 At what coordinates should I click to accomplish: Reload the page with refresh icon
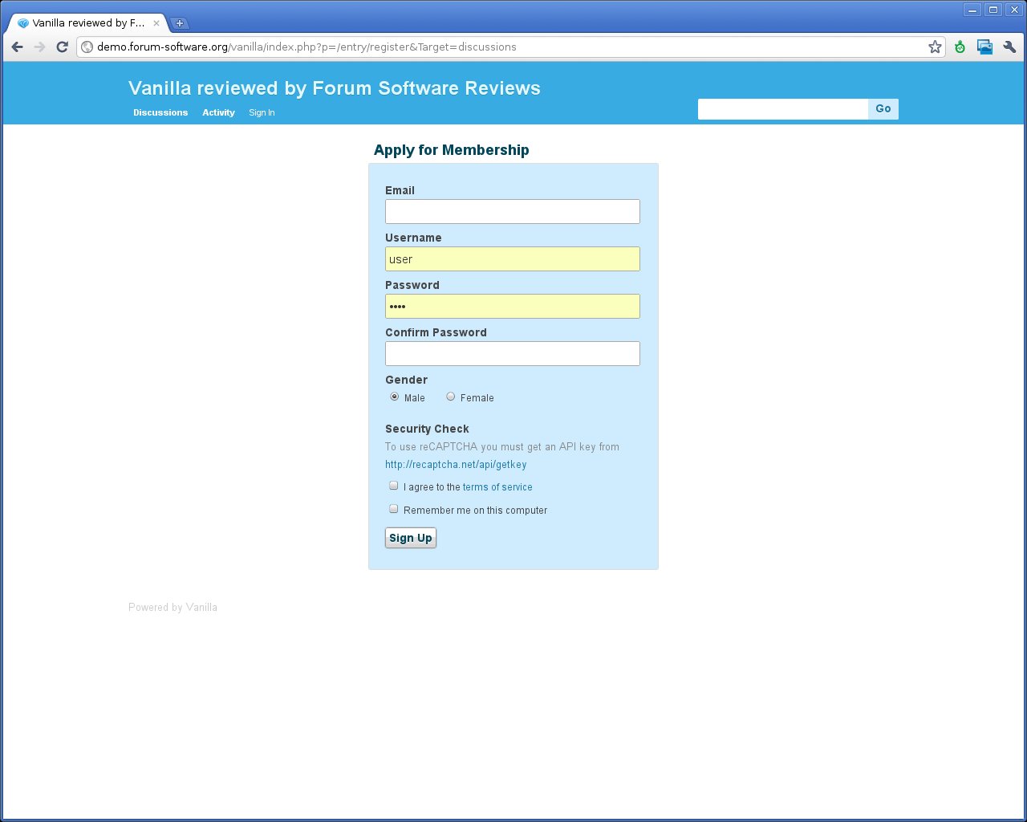(62, 47)
